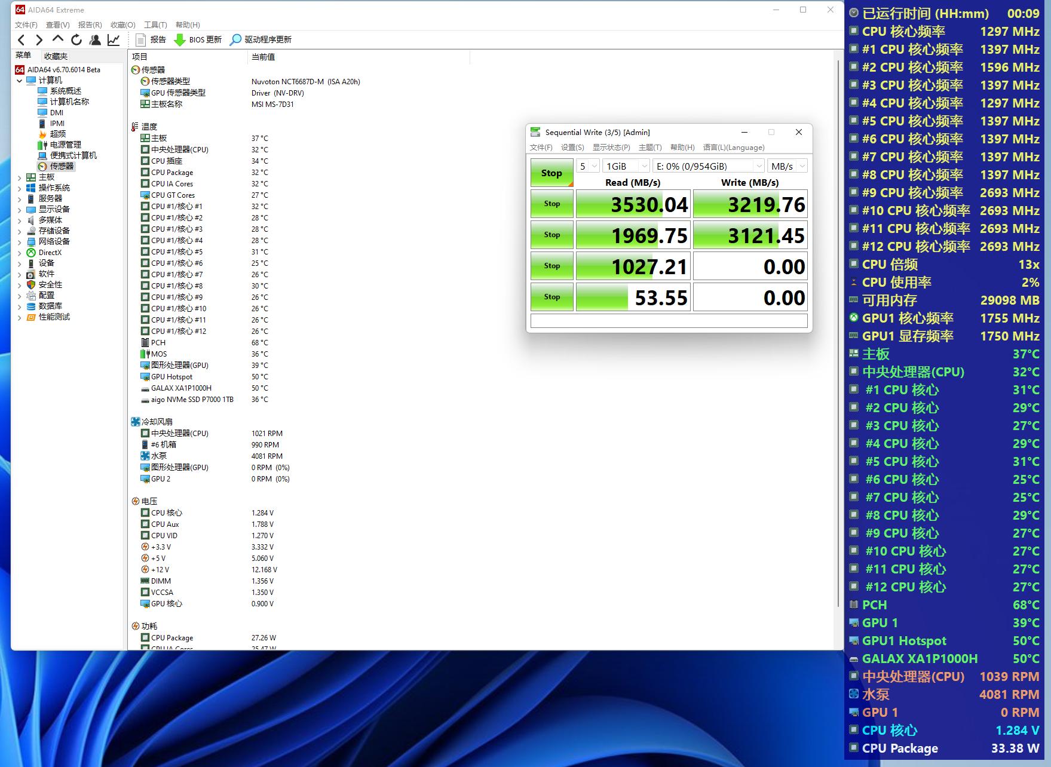1051x767 pixels.
Task: Open the test count dropdown showing 5
Action: coord(588,167)
